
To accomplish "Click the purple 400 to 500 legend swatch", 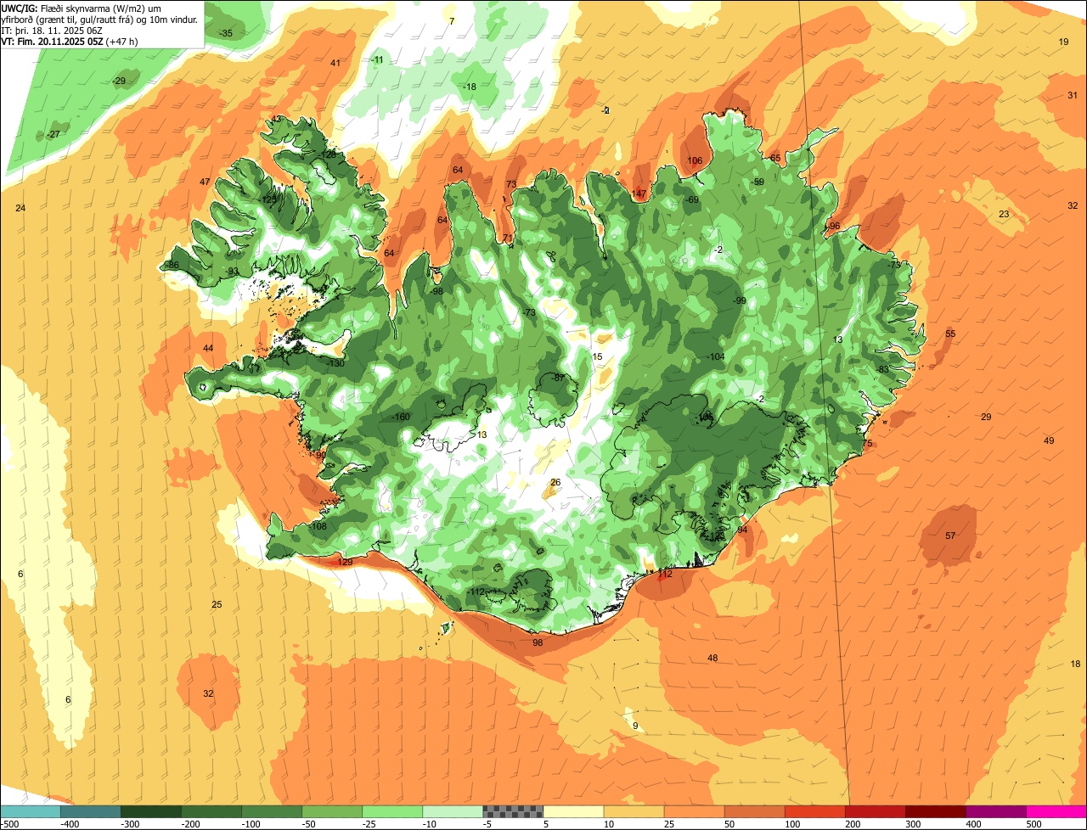I will tap(995, 811).
